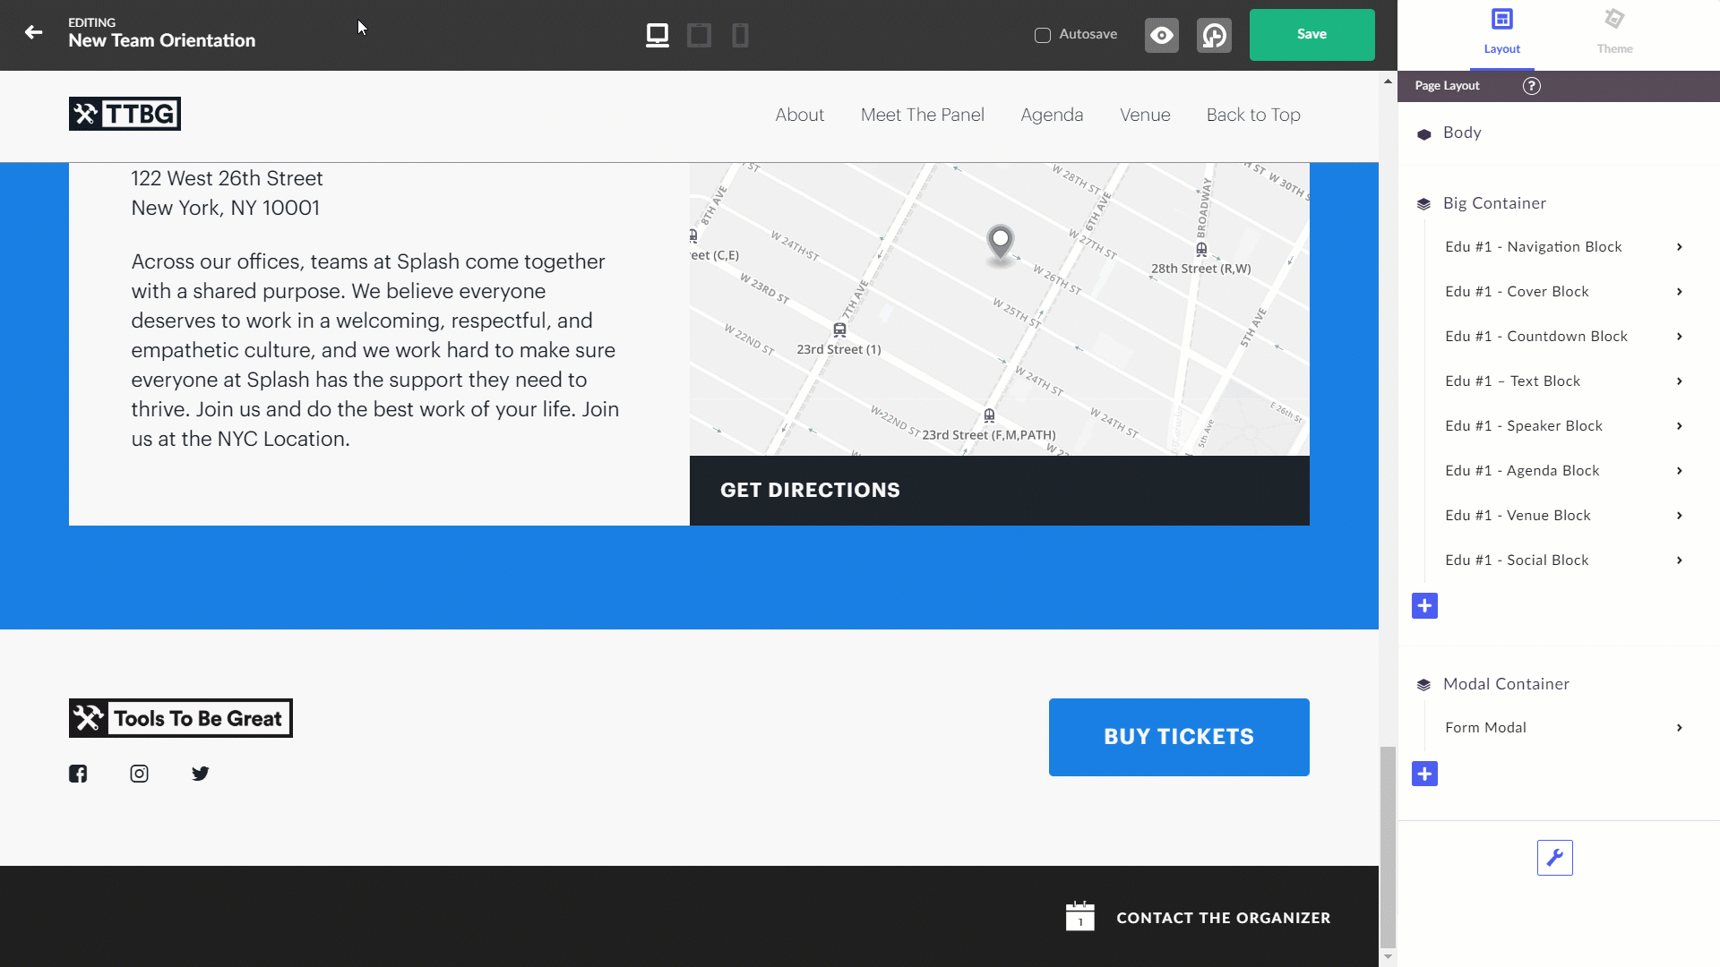Viewport: 1720px width, 967px height.
Task: Select Form Modal row
Action: click(x=1563, y=728)
